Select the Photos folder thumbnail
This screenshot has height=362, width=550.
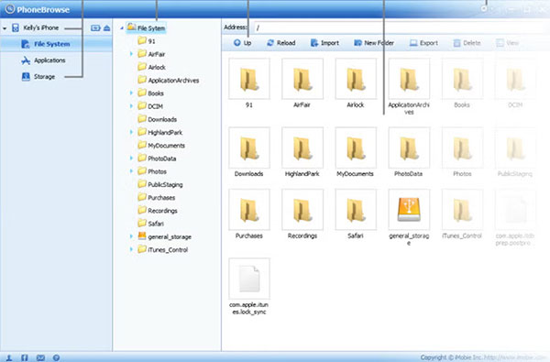(462, 148)
